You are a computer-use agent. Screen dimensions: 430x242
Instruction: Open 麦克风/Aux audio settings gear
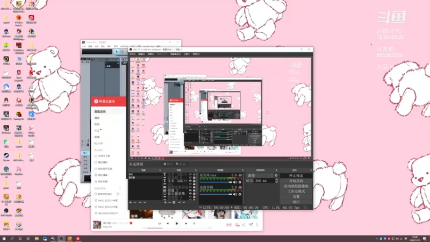pos(240,182)
